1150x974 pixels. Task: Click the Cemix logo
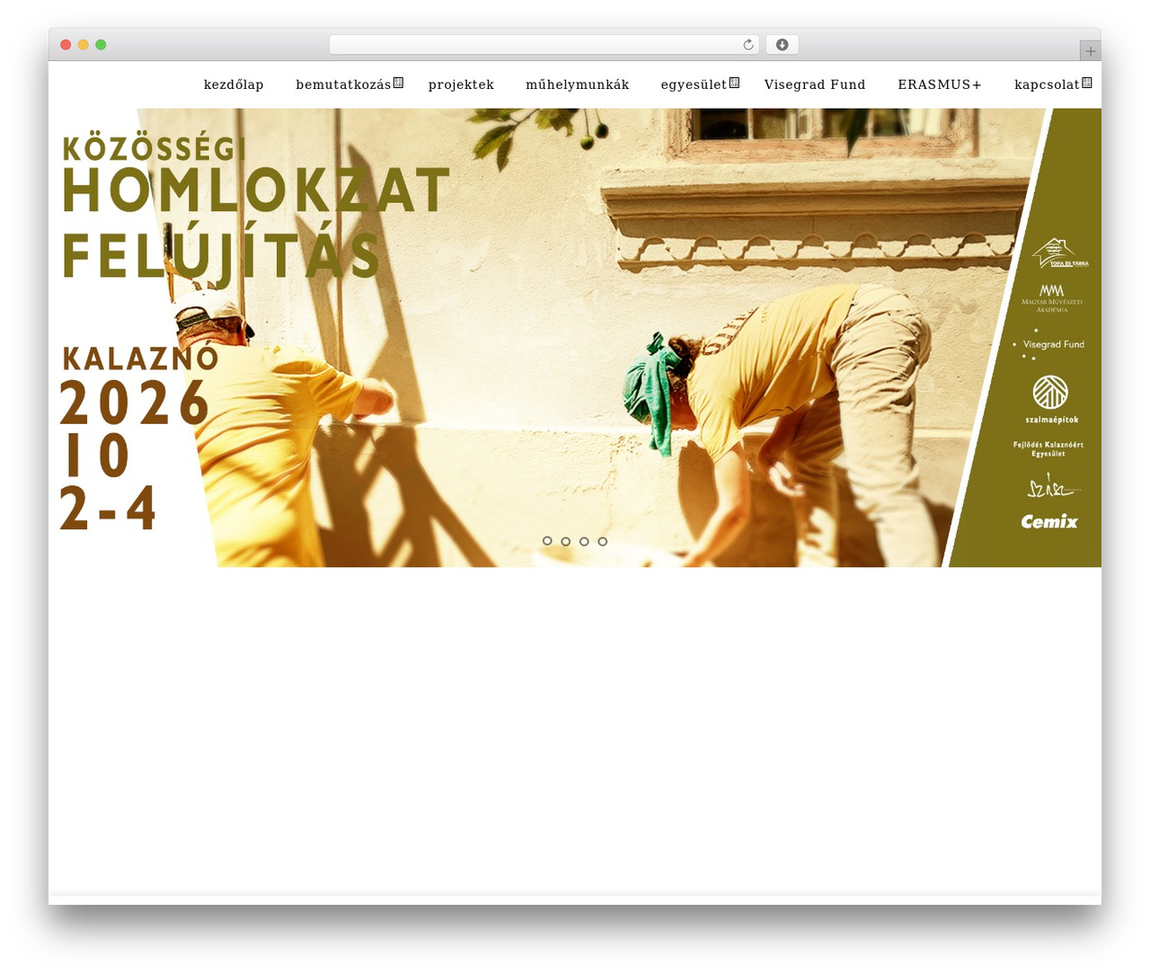[1049, 521]
